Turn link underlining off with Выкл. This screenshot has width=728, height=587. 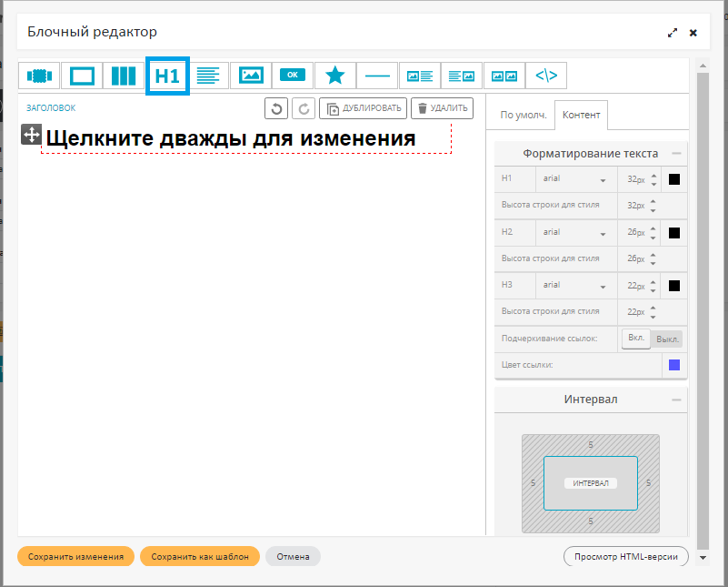click(667, 339)
